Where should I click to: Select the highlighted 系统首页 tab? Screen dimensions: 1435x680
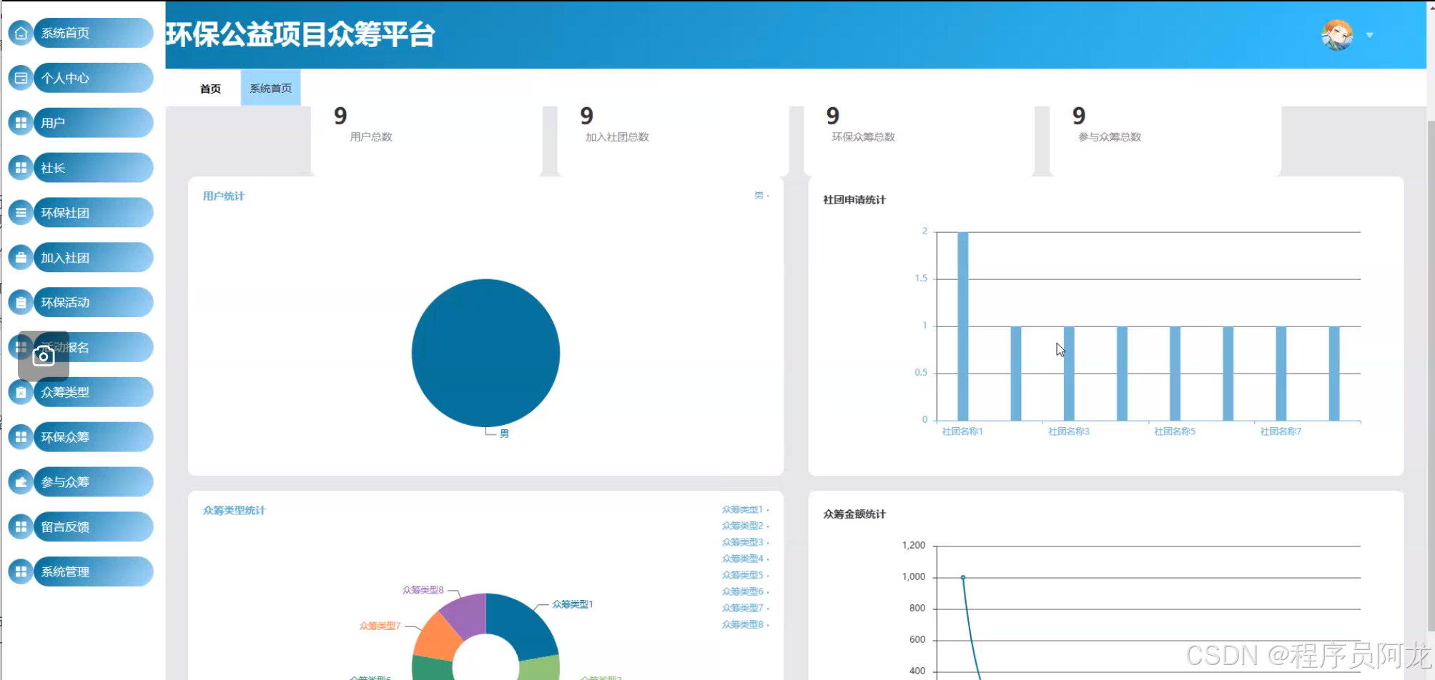click(270, 88)
